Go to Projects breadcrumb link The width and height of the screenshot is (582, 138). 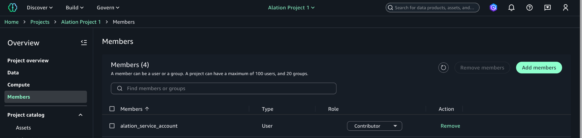coord(40,22)
